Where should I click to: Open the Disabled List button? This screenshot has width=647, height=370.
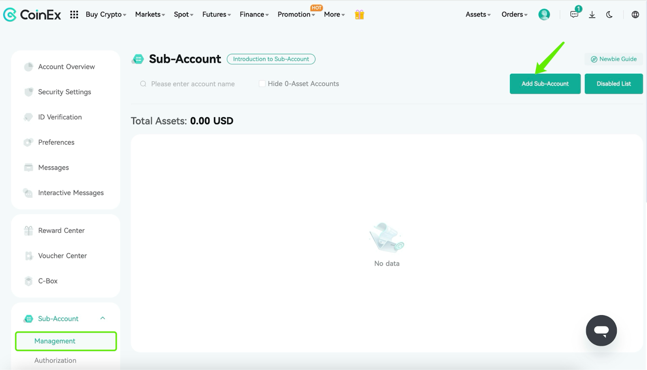pos(613,84)
